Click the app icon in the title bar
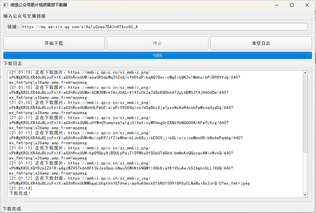The image size is (316, 213). (5, 5)
